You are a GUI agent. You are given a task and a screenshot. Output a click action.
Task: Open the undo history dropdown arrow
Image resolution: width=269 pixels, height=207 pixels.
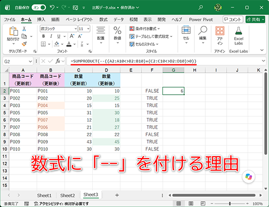click(57, 7)
